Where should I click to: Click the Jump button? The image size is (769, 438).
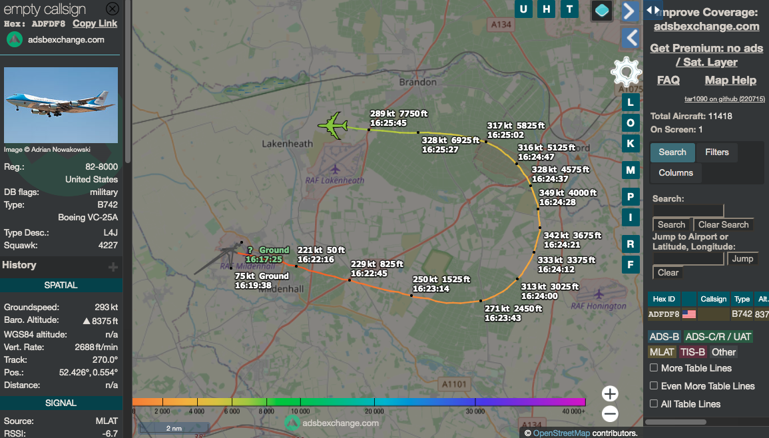[742, 258]
